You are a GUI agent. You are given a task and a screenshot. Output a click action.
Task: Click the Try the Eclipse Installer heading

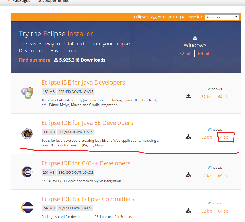(x=56, y=34)
